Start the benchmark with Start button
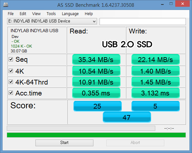This screenshot has height=153, width=192. pyautogui.click(x=64, y=143)
